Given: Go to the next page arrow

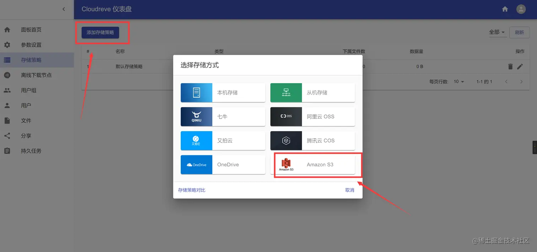Looking at the screenshot, I should coord(521,82).
